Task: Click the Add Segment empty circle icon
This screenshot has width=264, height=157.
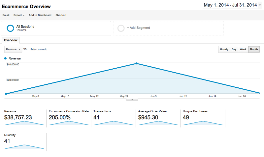Action: click(x=121, y=28)
